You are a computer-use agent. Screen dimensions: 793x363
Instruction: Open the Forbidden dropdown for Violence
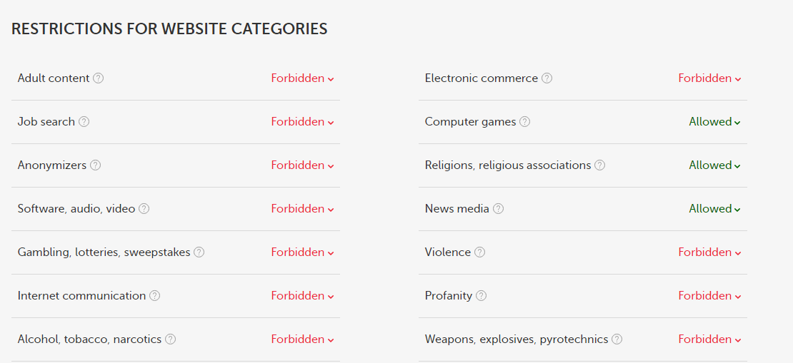click(709, 252)
